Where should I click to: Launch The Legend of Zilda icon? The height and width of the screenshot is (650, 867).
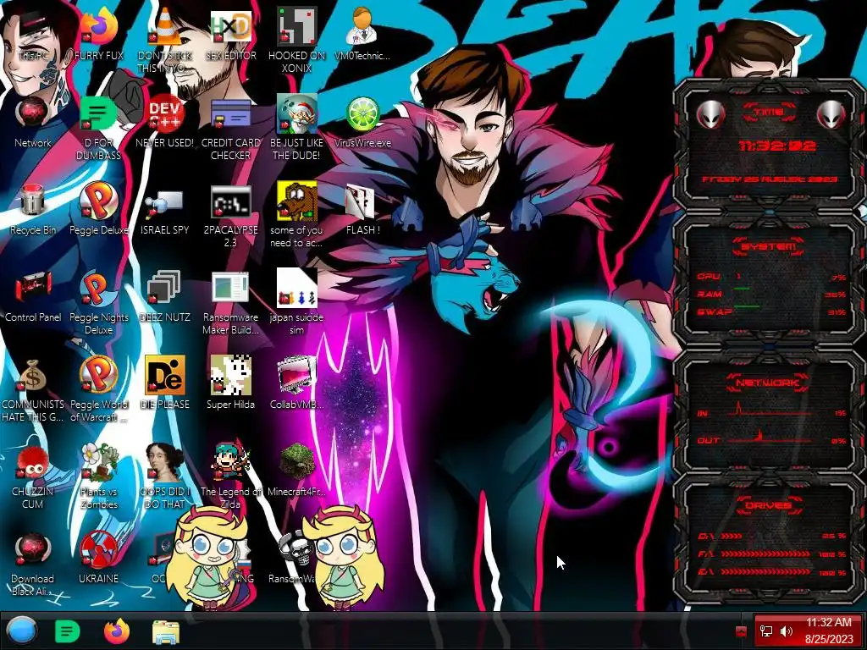tap(230, 476)
